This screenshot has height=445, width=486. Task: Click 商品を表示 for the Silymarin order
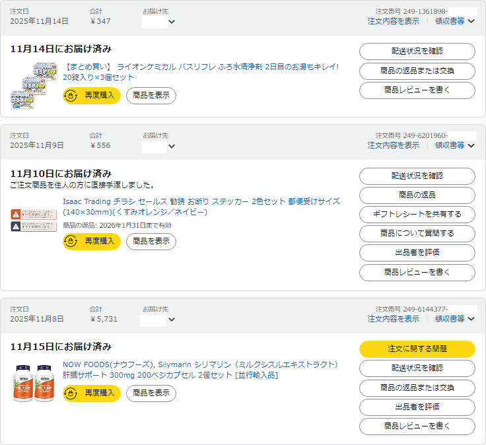[x=151, y=394]
